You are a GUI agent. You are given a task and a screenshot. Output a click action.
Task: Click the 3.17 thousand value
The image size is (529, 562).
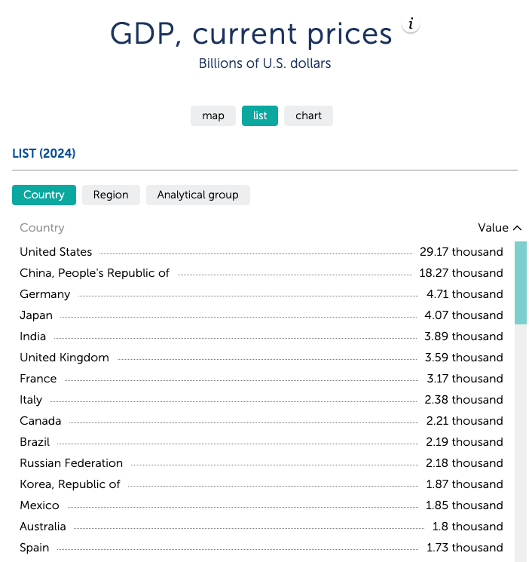tap(465, 379)
